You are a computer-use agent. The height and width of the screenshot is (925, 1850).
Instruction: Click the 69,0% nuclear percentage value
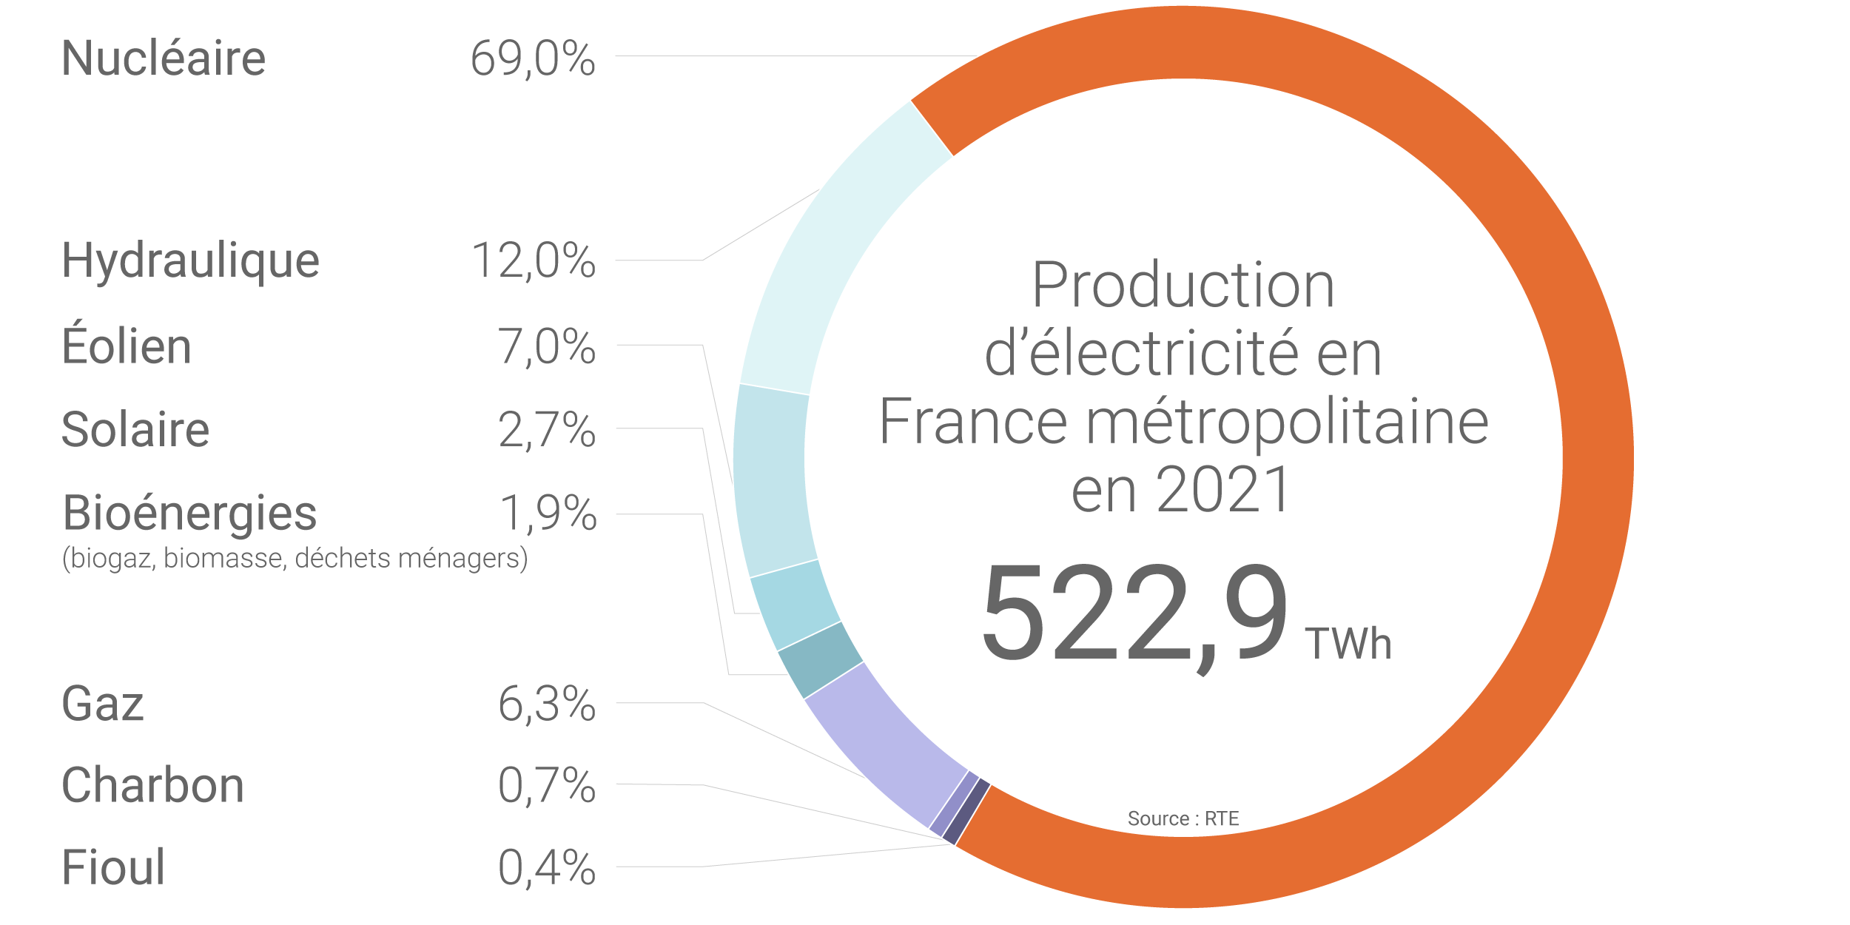click(533, 58)
